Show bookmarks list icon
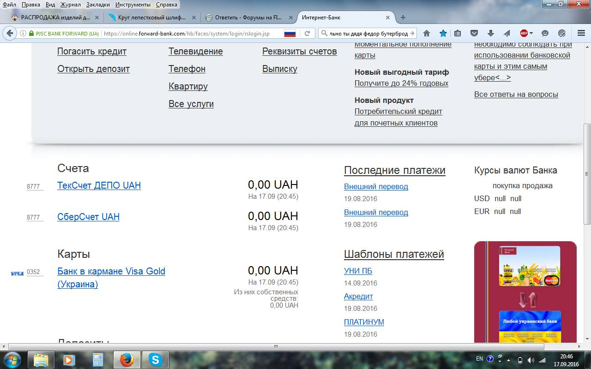 458,33
